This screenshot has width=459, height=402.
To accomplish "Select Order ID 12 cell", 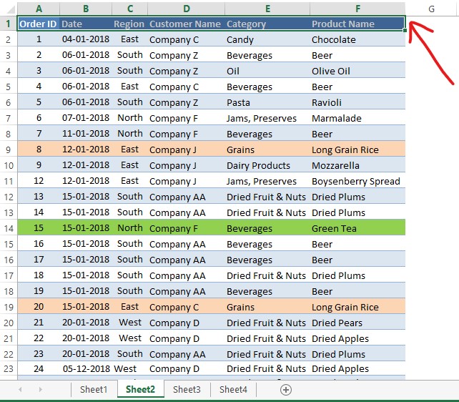I will tap(39, 181).
